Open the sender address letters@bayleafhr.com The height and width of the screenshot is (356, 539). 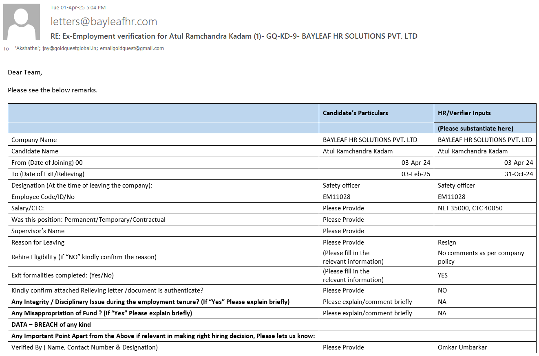104,22
